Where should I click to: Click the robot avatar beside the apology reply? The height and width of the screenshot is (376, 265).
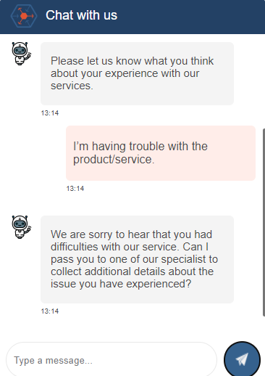(x=21, y=227)
